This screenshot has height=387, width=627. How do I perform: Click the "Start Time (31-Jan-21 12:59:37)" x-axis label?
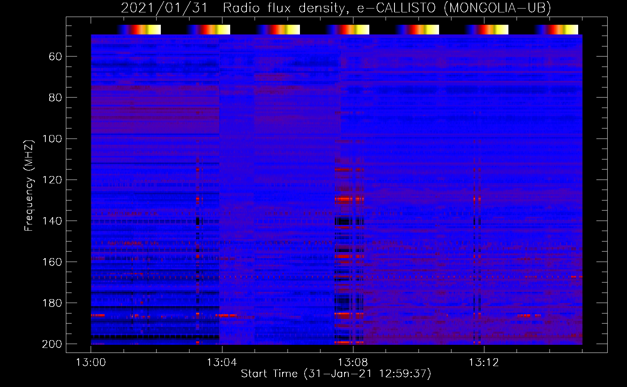[336, 374]
